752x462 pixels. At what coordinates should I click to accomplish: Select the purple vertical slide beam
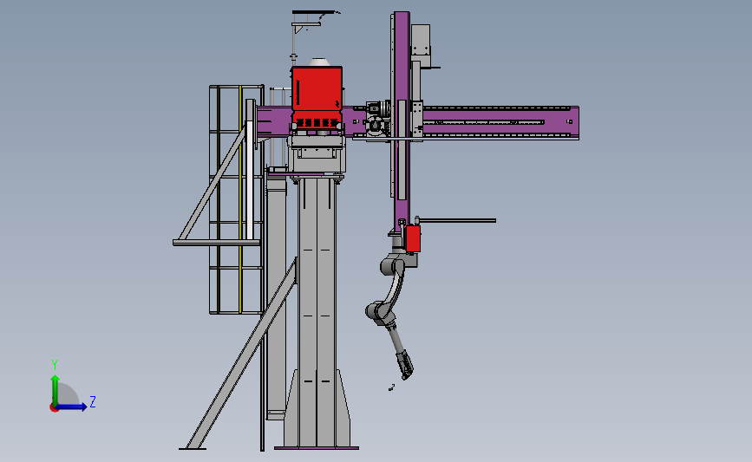coord(402,120)
